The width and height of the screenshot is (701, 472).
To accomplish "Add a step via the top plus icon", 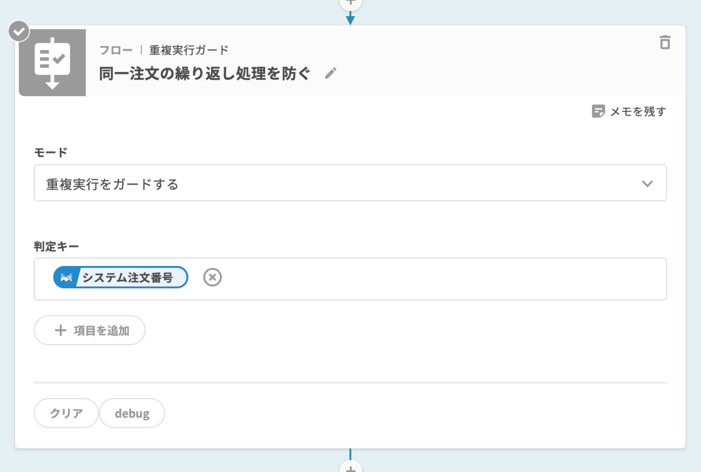I will tap(350, 3).
